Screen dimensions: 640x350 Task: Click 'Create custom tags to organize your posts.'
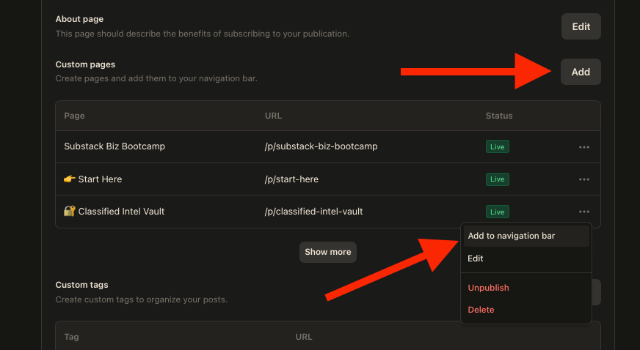[141, 299]
